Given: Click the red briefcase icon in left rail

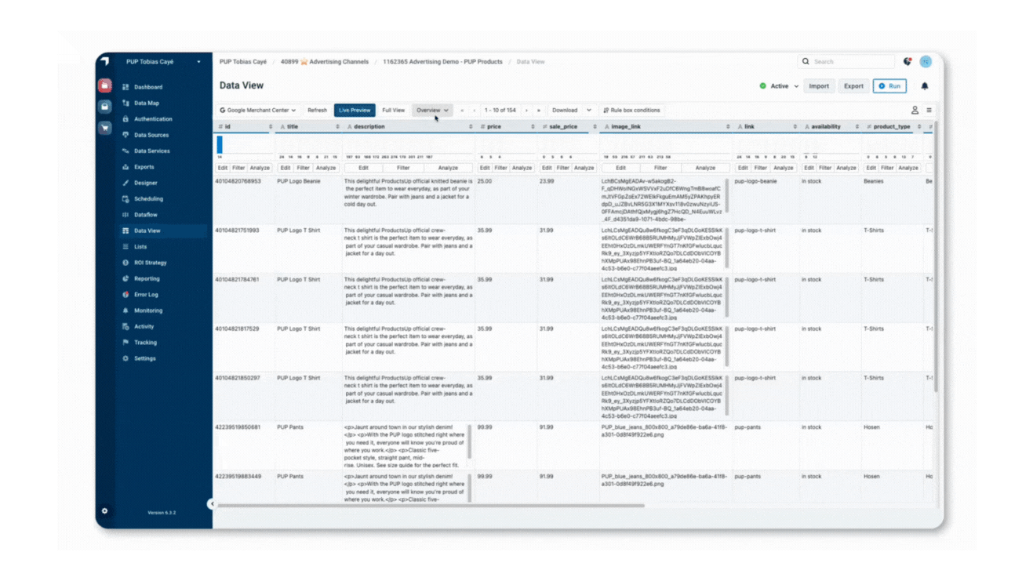Looking at the screenshot, I should click(x=104, y=86).
